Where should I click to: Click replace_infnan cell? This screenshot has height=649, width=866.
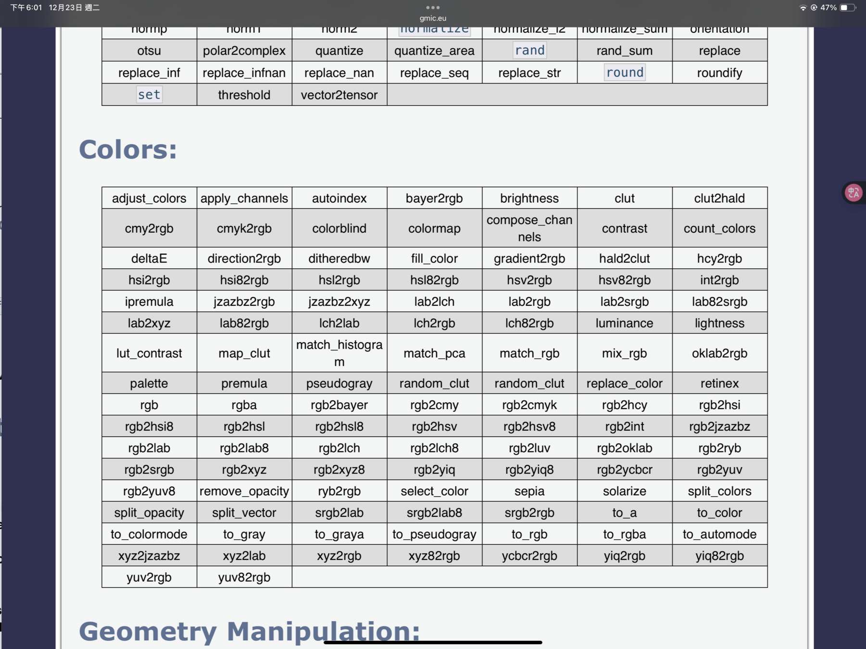[244, 73]
